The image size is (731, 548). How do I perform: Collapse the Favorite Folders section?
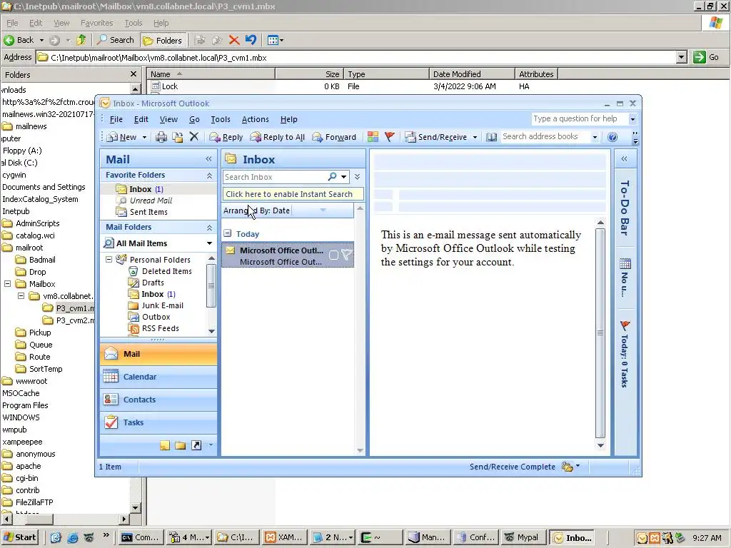click(209, 176)
